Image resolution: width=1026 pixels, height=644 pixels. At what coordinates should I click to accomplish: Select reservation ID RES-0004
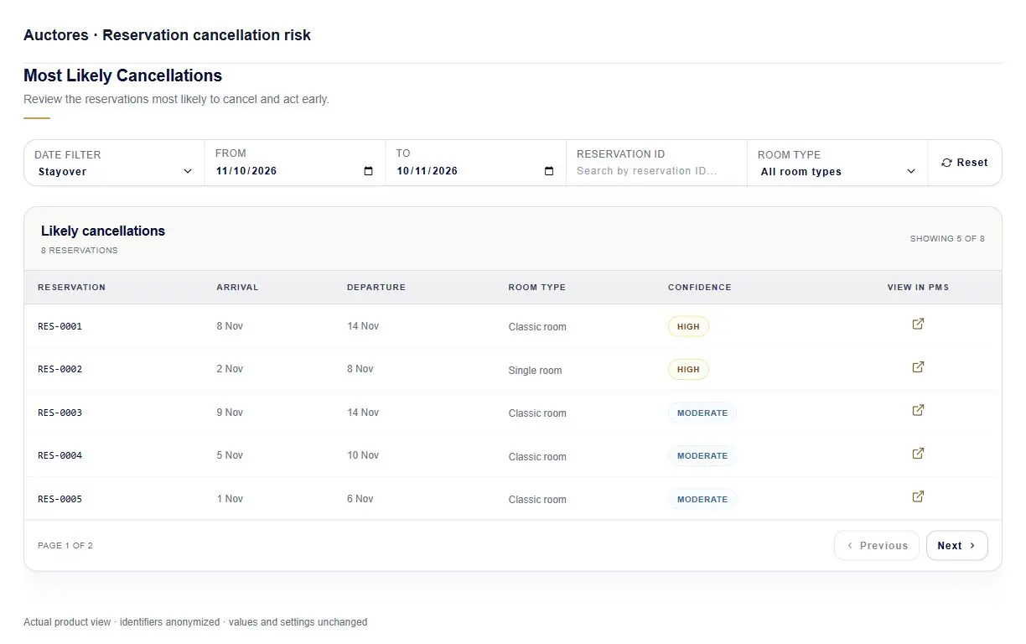[60, 455]
